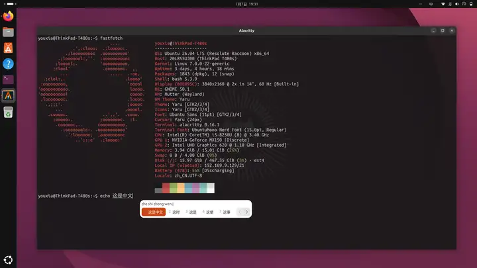This screenshot has width=477, height=268.
Task: Click the 'fastfetch' command text
Action: pos(111,38)
